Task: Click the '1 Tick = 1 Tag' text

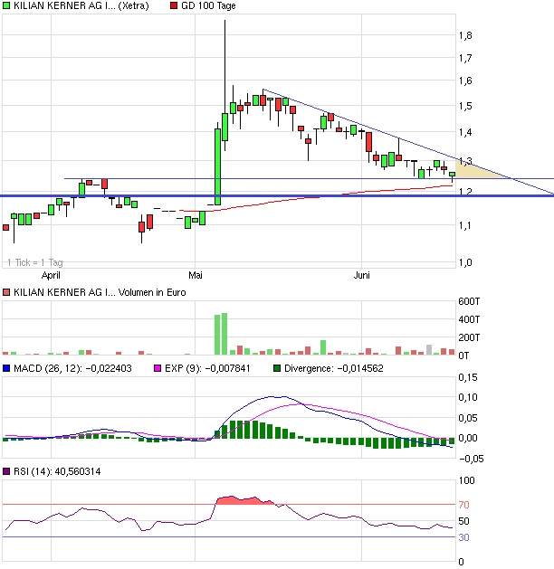Action: click(34, 262)
